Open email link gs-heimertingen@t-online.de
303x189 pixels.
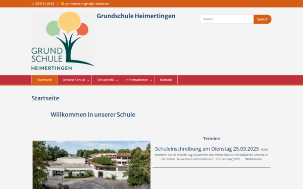click(x=87, y=4)
